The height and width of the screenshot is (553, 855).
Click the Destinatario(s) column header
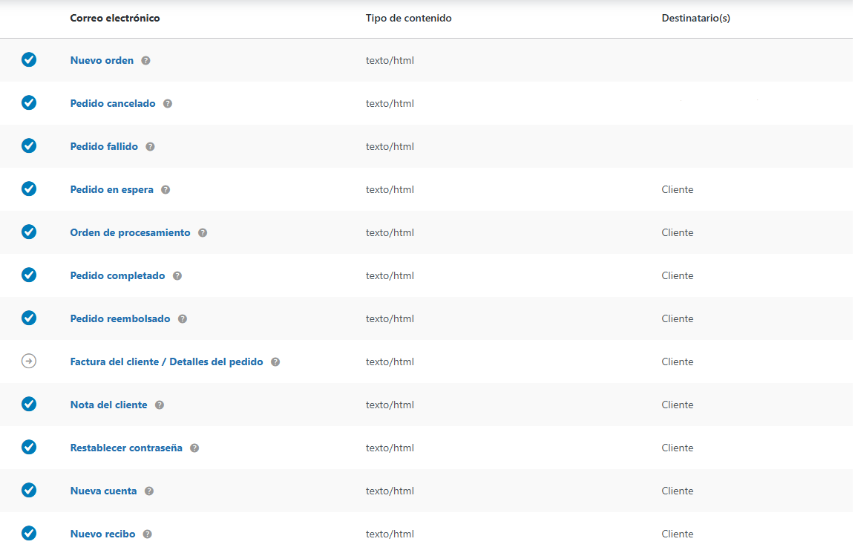(x=695, y=18)
